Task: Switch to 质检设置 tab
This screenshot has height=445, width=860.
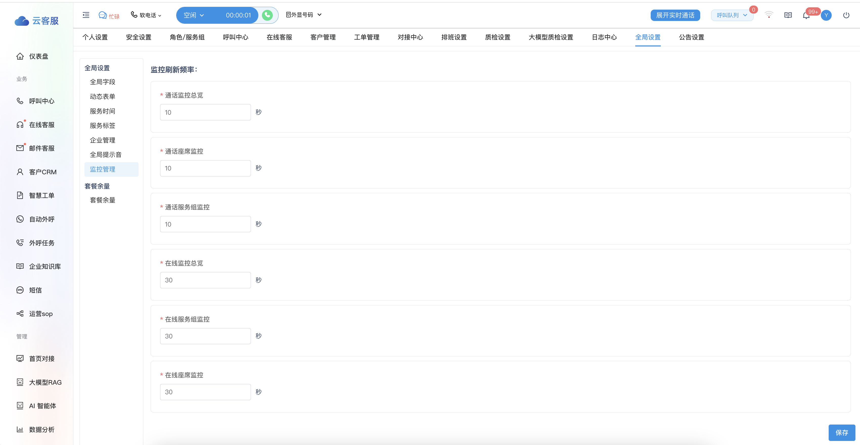Action: point(498,37)
